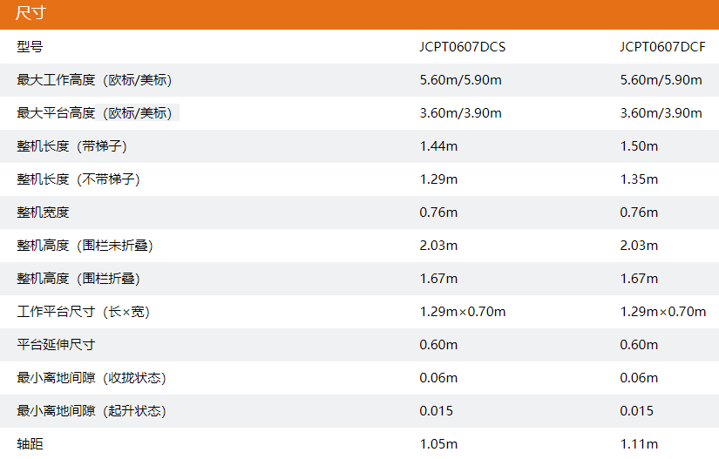Viewport: 719px width, 459px height.
Task: Click model name JCPT0607DCS
Action: [x=462, y=47]
